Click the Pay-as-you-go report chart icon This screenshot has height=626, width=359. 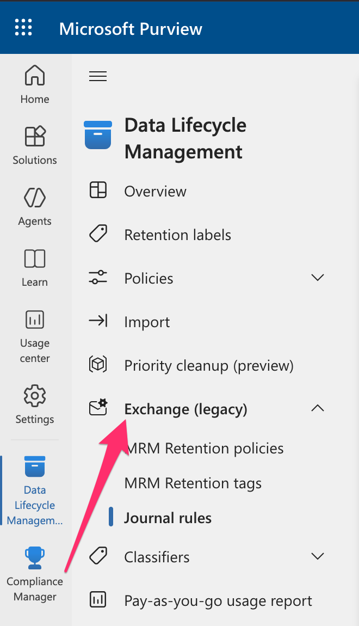pos(98,599)
